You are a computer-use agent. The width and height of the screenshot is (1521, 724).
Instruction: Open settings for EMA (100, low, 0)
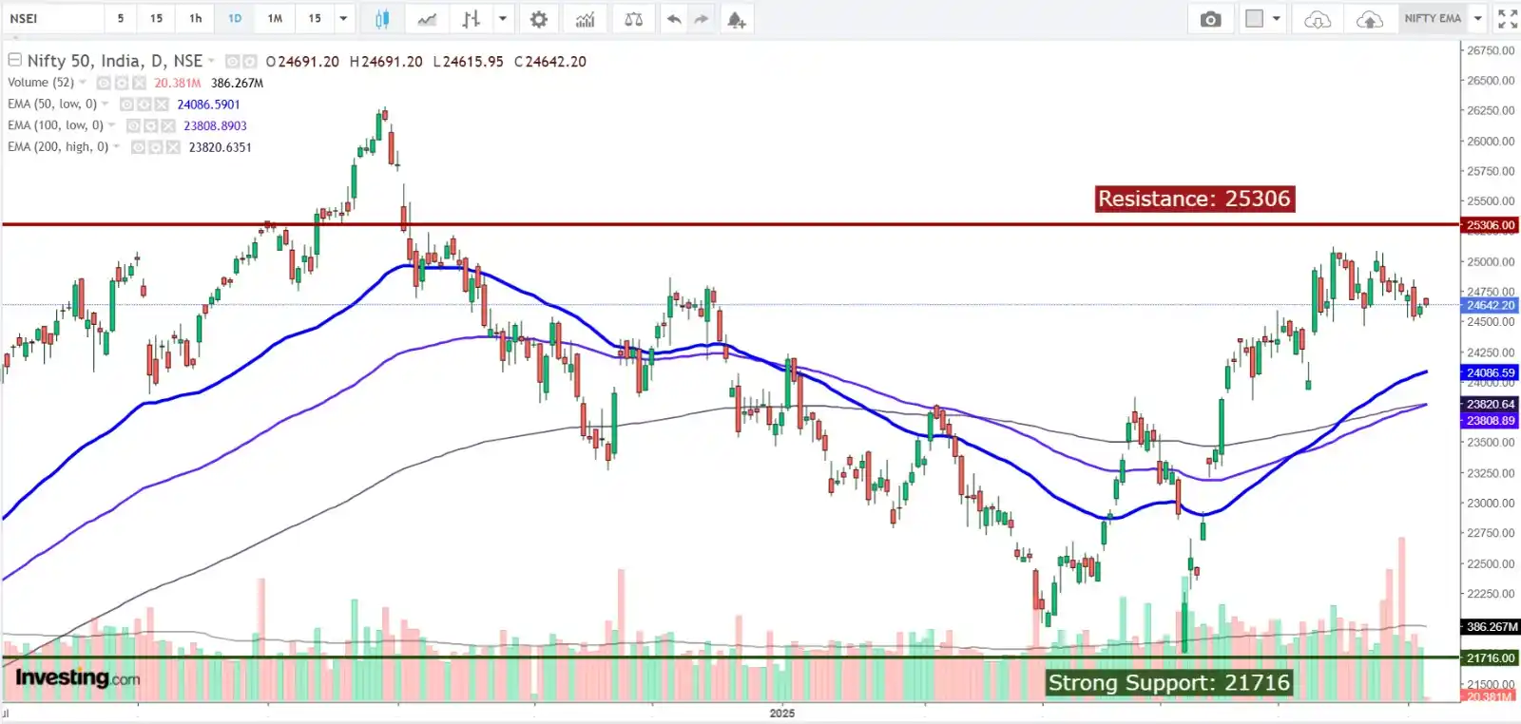pyautogui.click(x=151, y=125)
